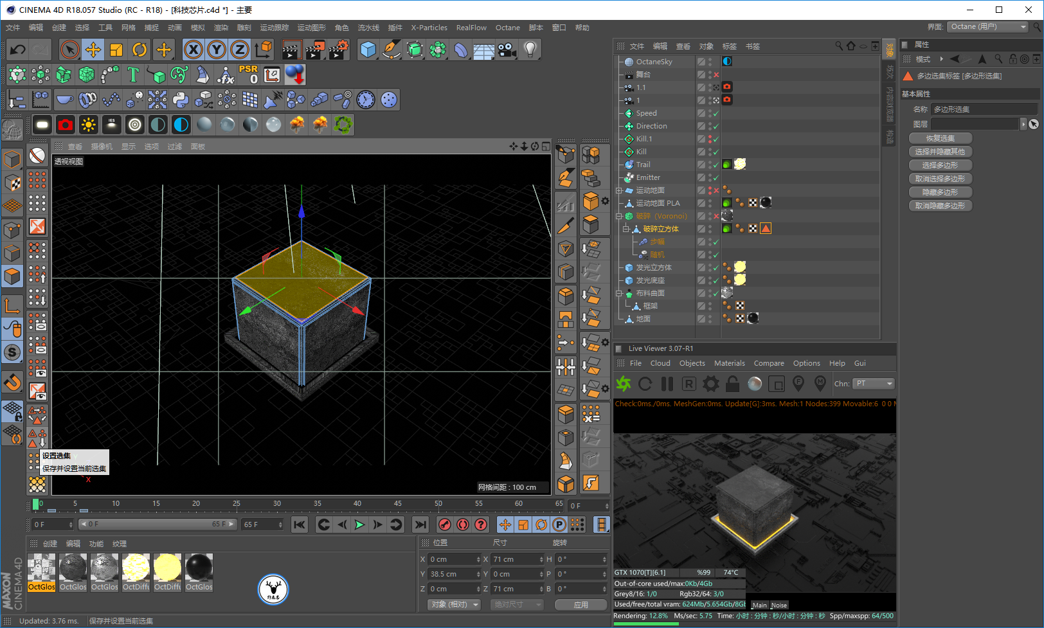Select the yellow OctDiffu material swatch
Screen dimensions: 1044x628
point(168,572)
